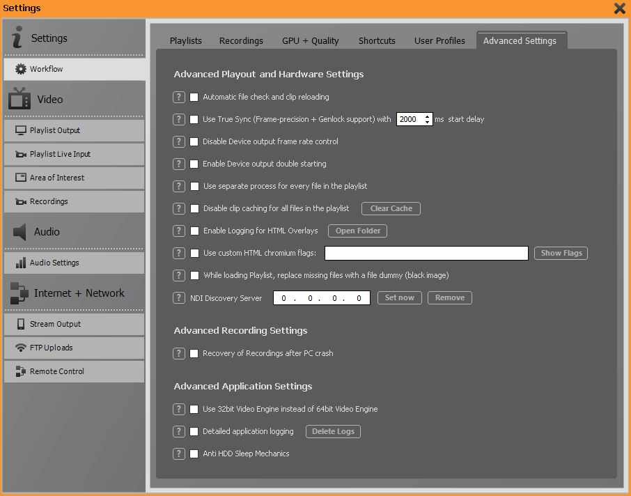Open help for missing files dummy option
Viewport: 631px width, 496px height.
point(179,275)
